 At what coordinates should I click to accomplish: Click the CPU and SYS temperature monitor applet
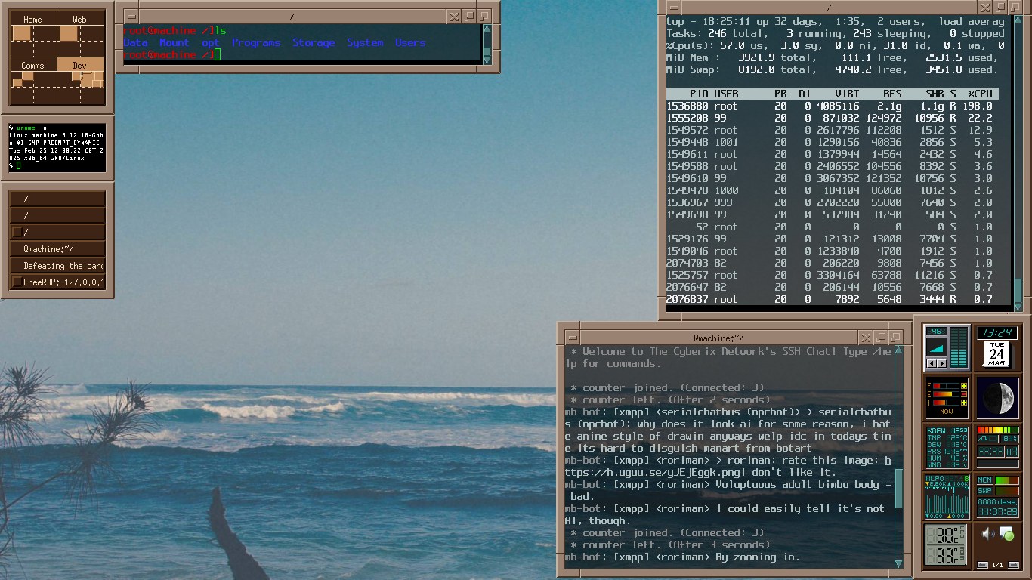[x=947, y=545]
